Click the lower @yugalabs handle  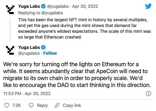(29, 53)
